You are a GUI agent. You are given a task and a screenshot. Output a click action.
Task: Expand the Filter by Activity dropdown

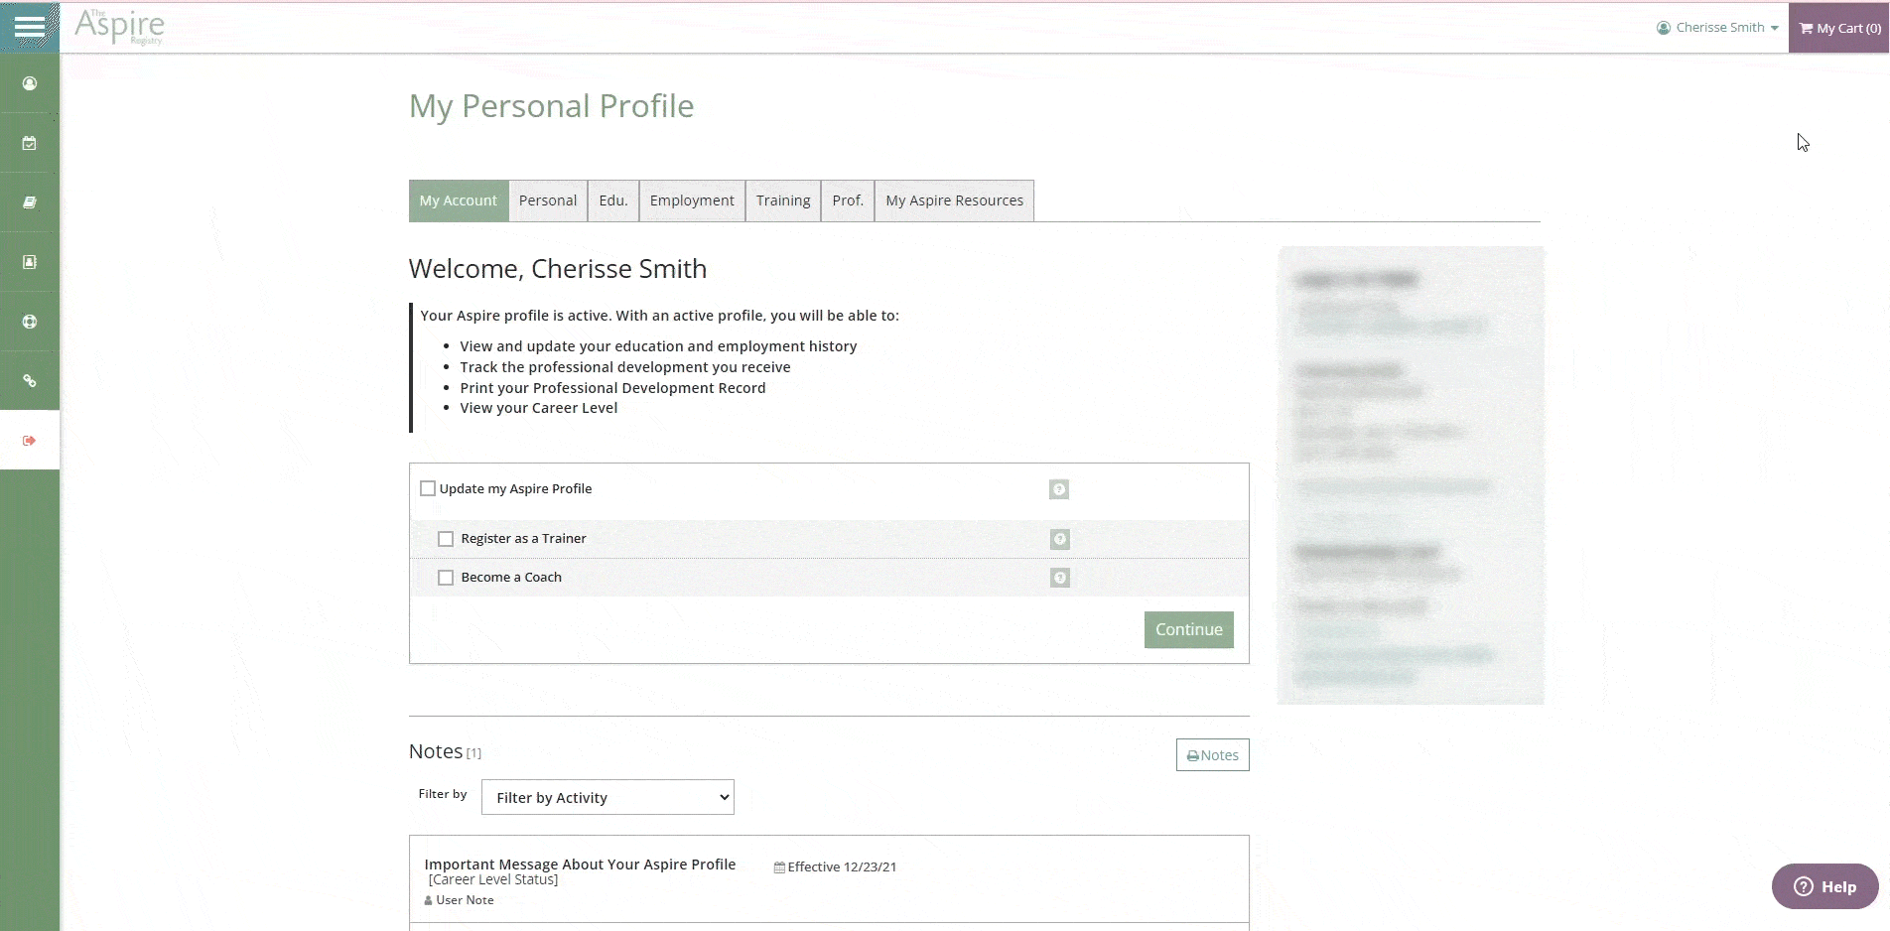607,797
